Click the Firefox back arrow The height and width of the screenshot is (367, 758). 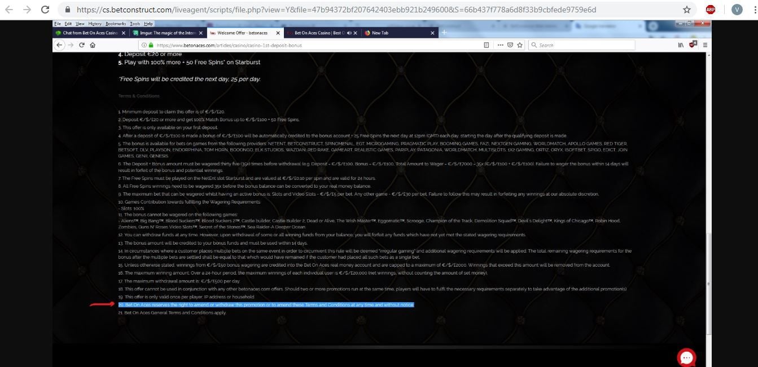(60, 45)
